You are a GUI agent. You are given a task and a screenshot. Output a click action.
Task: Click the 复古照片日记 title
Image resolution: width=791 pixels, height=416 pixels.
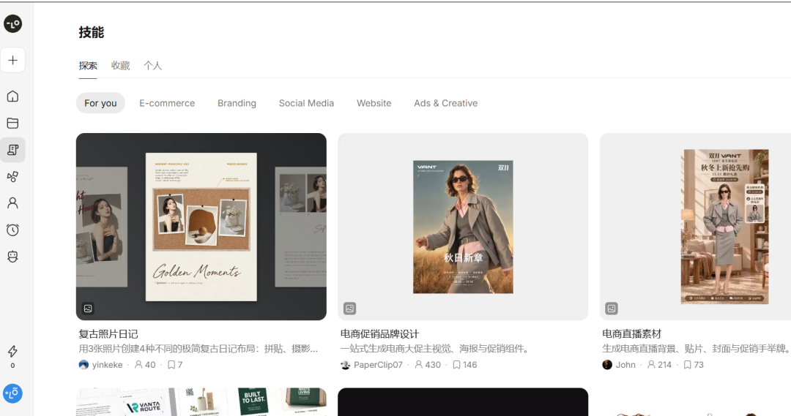[108, 334]
